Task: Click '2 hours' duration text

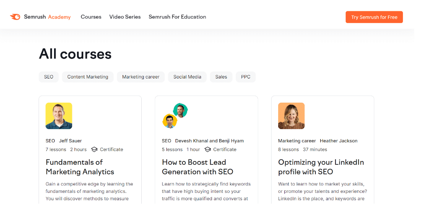Action: coord(78,149)
